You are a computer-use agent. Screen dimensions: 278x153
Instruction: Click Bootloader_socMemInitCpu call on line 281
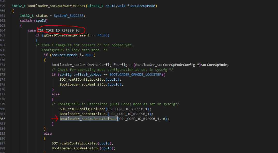pos(84,114)
